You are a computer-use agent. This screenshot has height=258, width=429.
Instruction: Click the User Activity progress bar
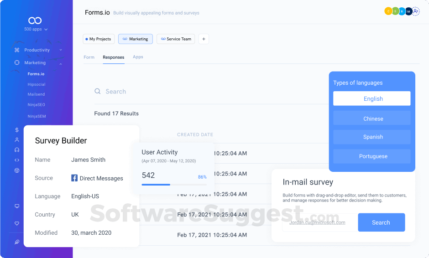pyautogui.click(x=174, y=185)
